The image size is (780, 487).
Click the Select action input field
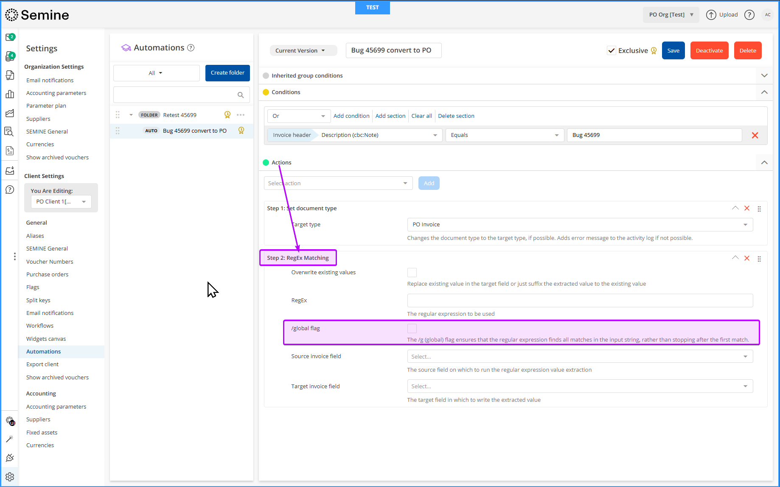[x=337, y=183]
